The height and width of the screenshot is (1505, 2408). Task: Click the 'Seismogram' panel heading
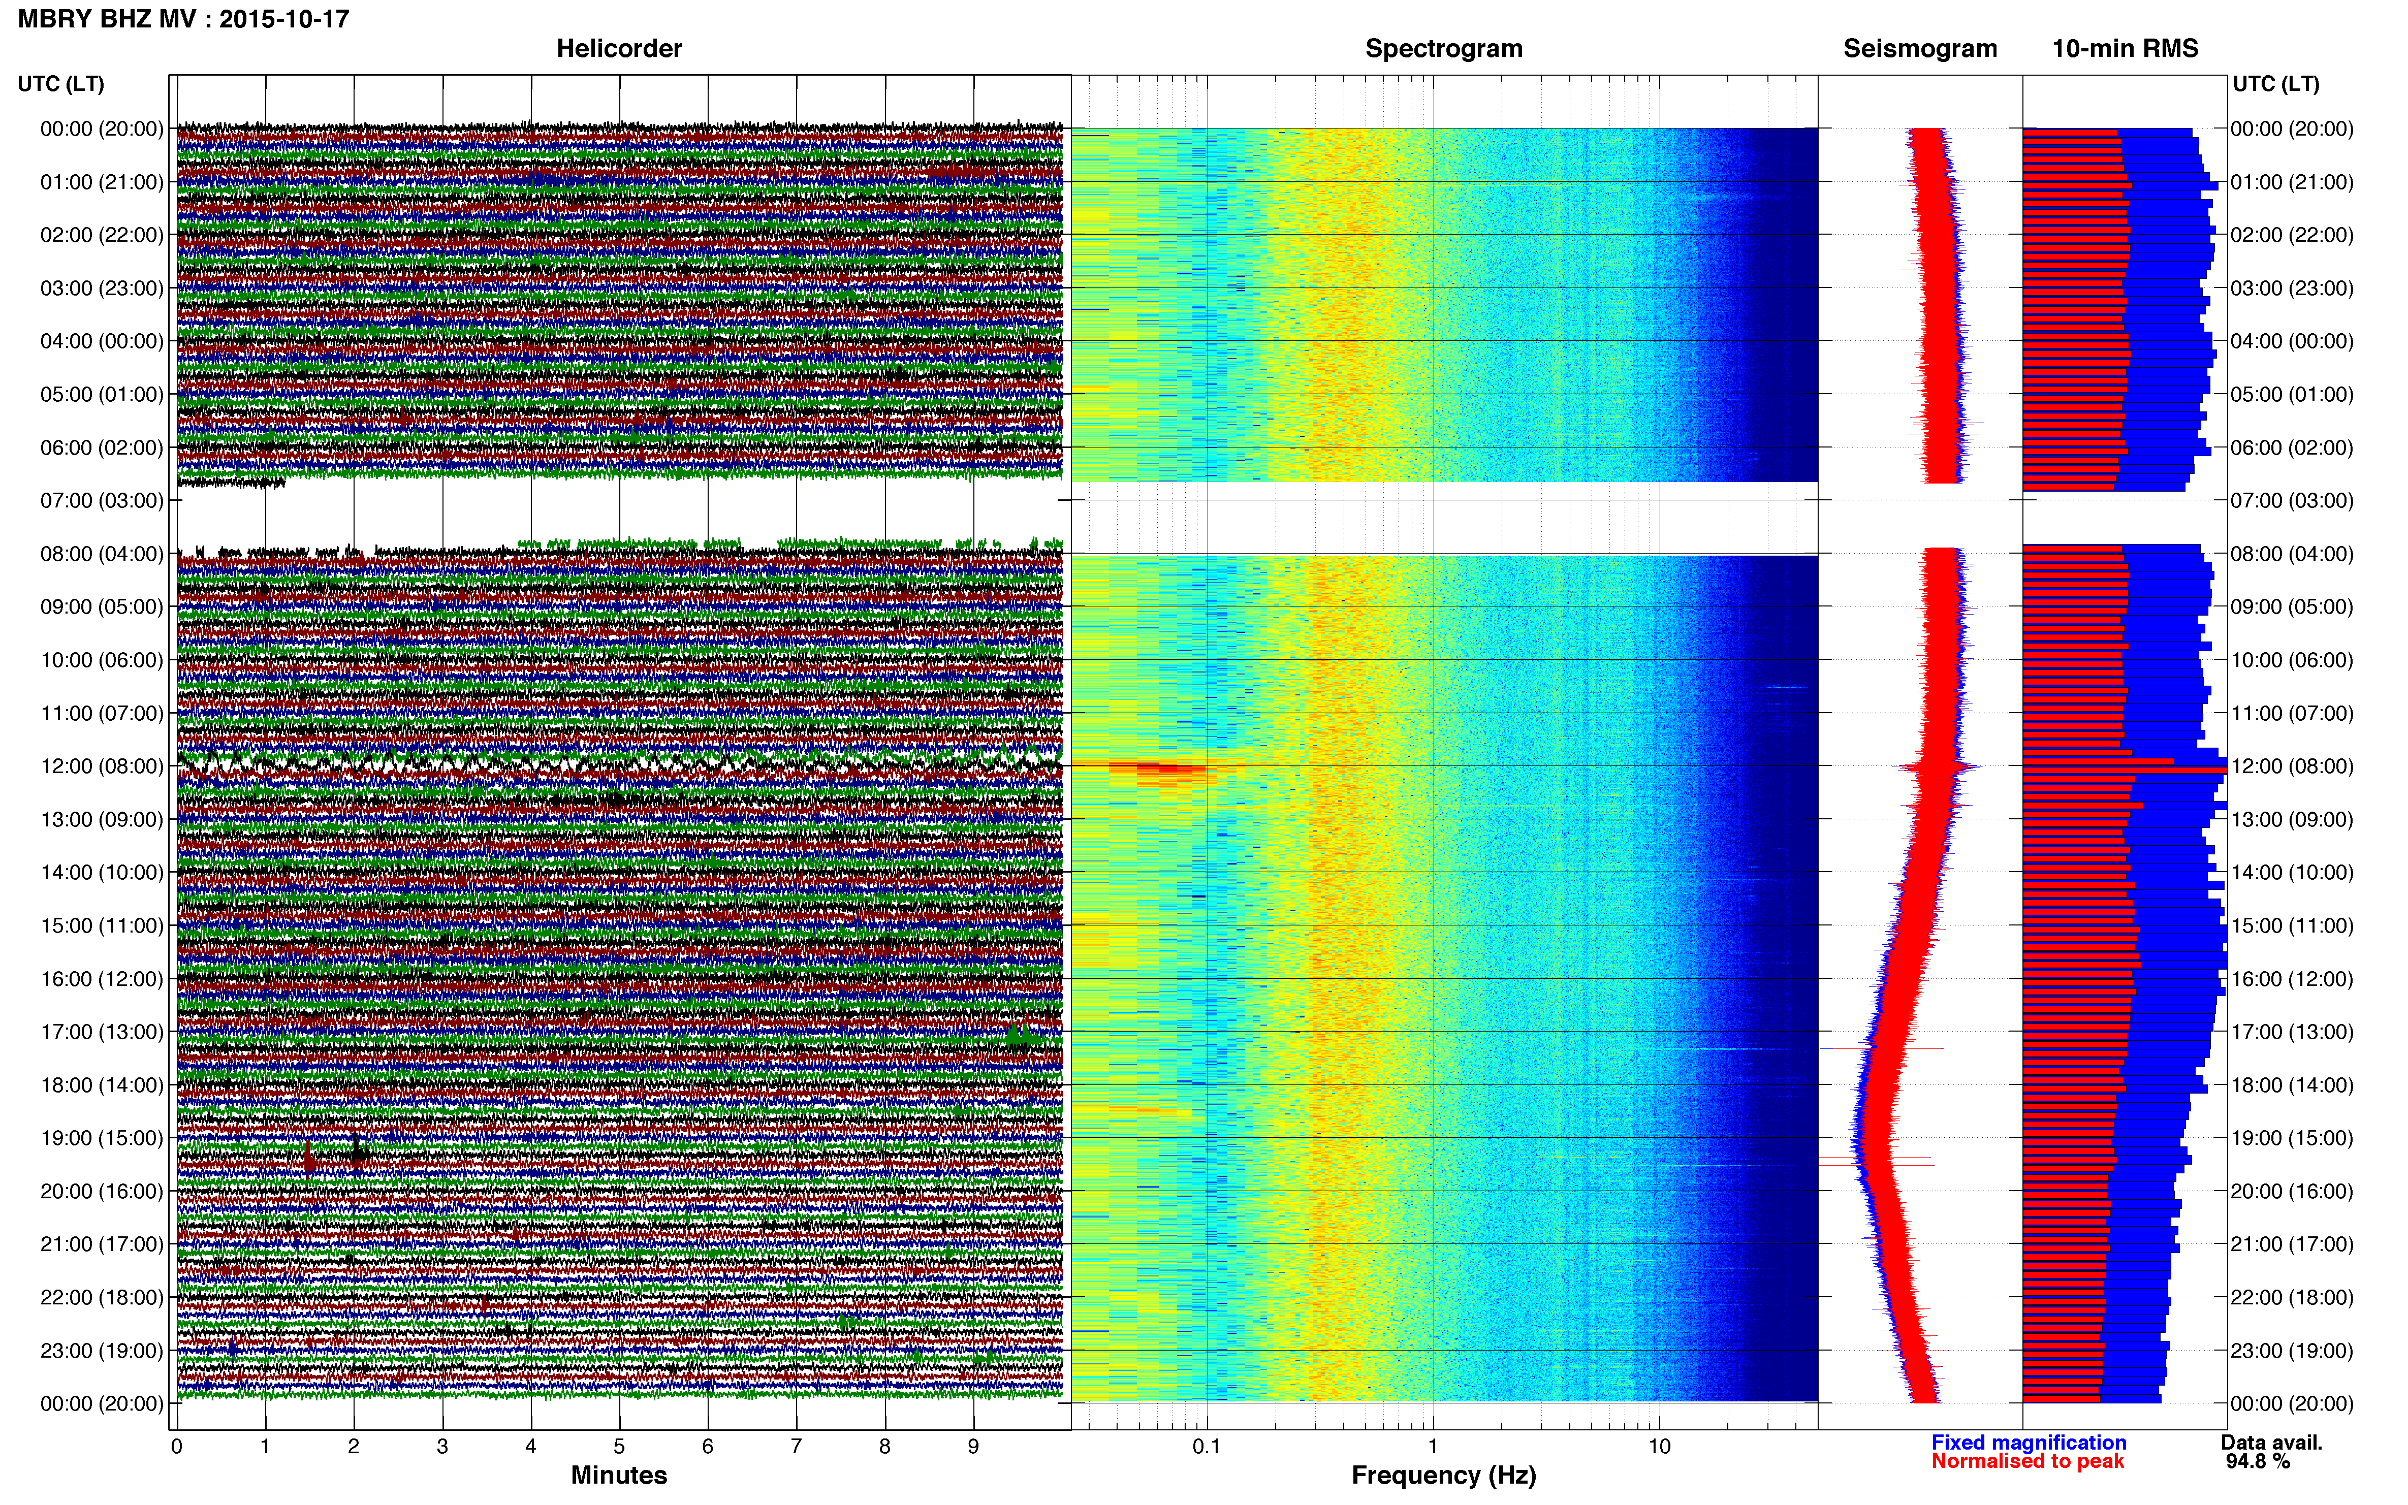[1920, 49]
